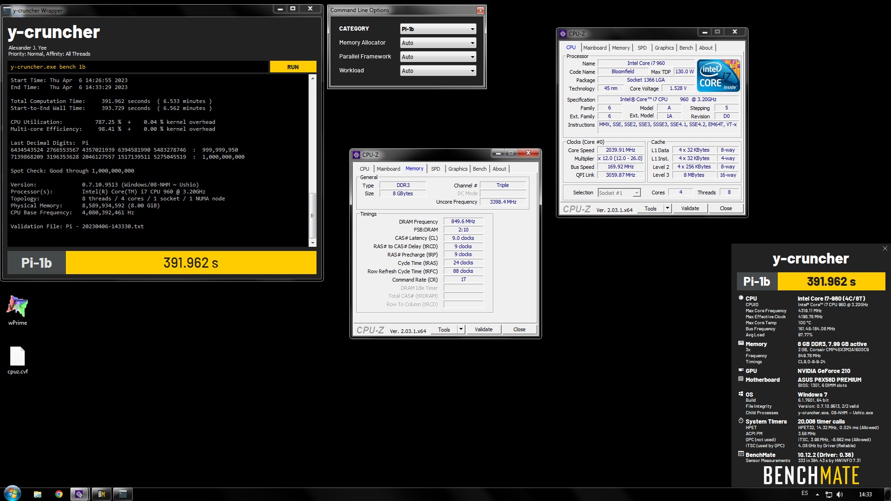891x501 pixels.
Task: Close the BenchMate result overlay
Action: point(885,249)
